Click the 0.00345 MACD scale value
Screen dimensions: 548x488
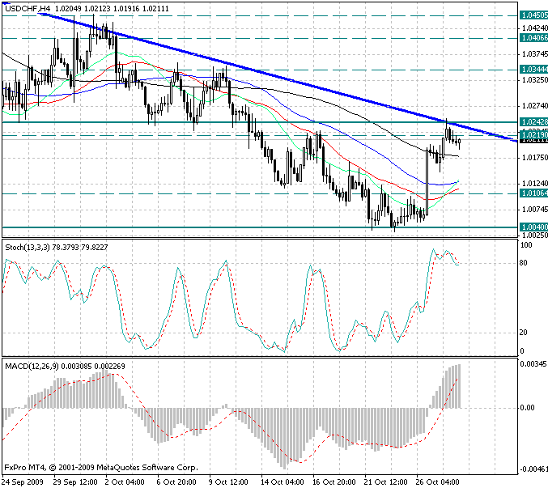(x=533, y=364)
